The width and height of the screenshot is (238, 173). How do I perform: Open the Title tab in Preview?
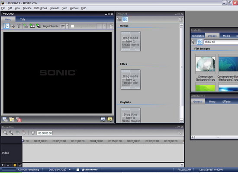point(23,20)
